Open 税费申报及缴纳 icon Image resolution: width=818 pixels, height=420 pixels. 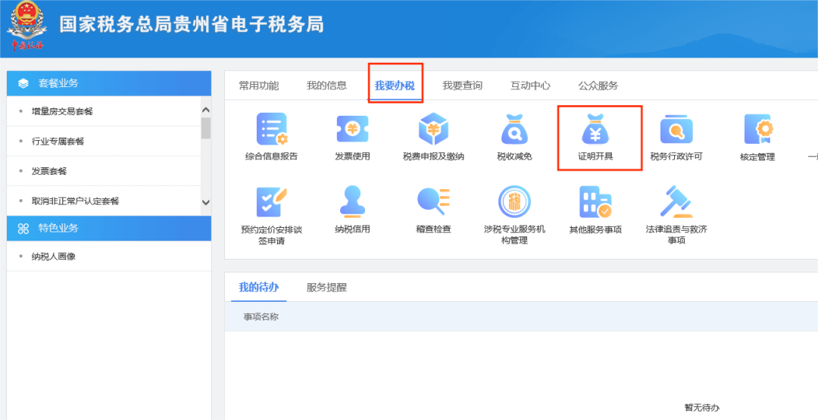(433, 129)
